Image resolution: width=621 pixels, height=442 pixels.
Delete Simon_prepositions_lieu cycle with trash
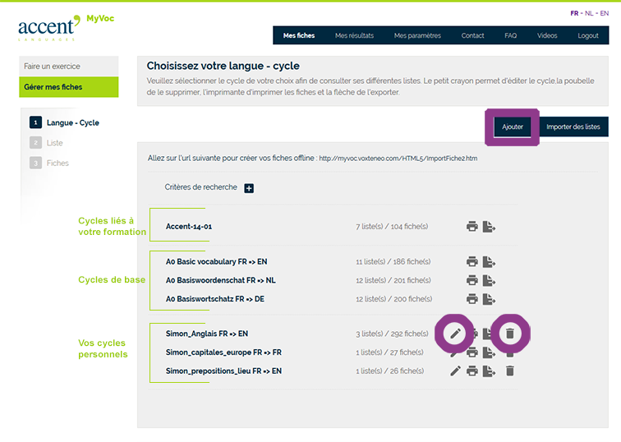click(510, 371)
